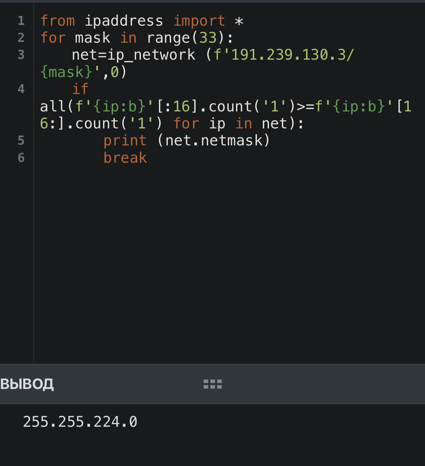Click line number 6 in the gutter
This screenshot has height=466, width=425.
(x=21, y=157)
